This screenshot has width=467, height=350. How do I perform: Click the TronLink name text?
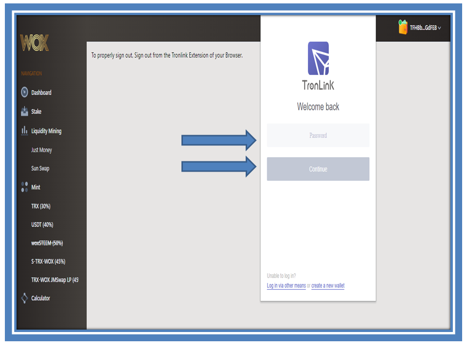pos(318,86)
